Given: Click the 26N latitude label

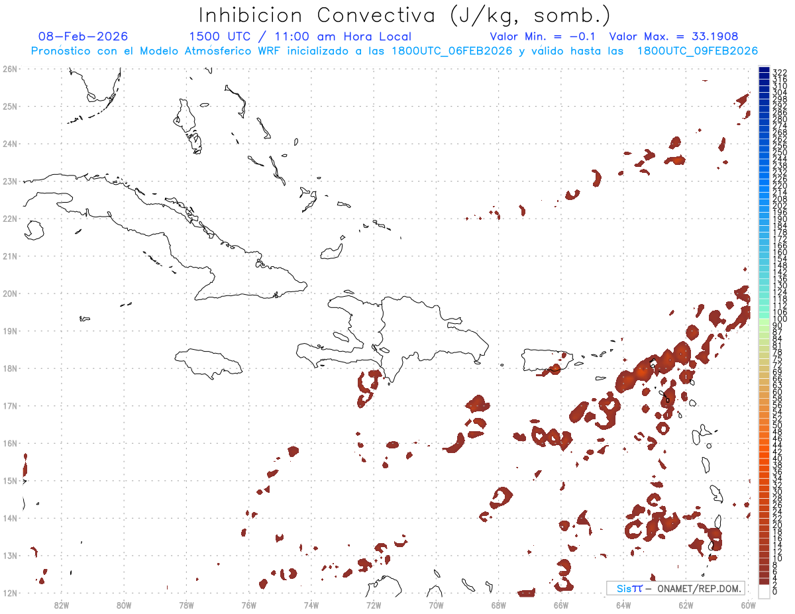Looking at the screenshot, I should tap(10, 69).
